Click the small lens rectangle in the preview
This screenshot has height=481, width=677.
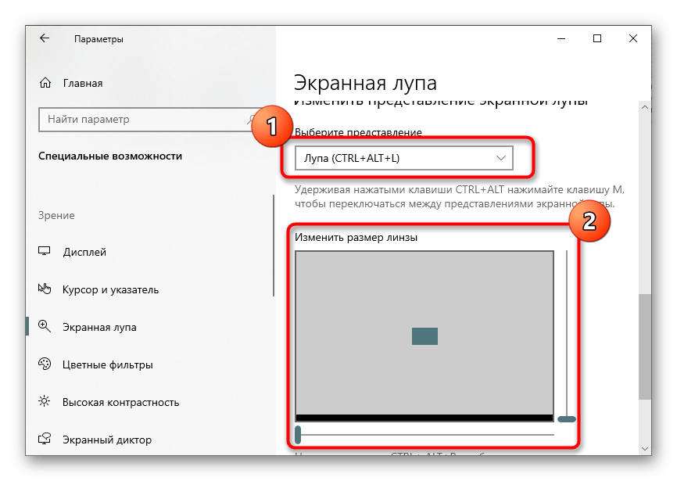[424, 336]
